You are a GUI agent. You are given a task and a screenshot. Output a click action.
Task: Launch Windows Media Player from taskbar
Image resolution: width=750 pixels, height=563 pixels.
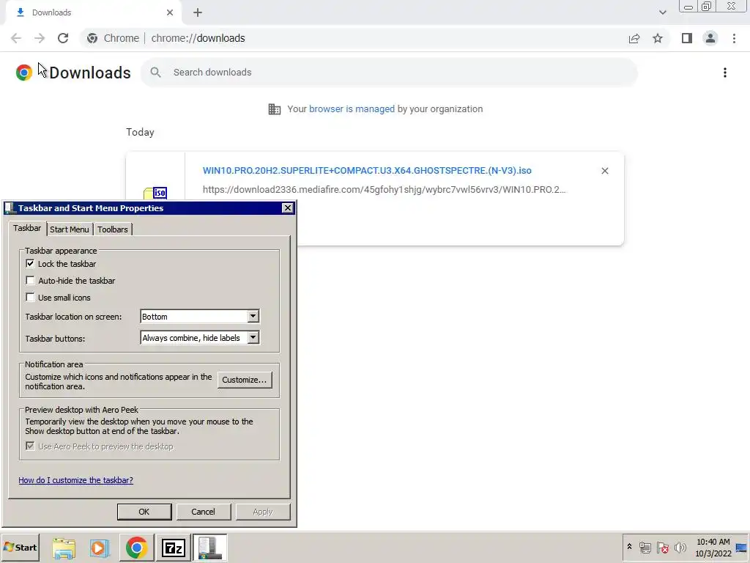tap(100, 548)
